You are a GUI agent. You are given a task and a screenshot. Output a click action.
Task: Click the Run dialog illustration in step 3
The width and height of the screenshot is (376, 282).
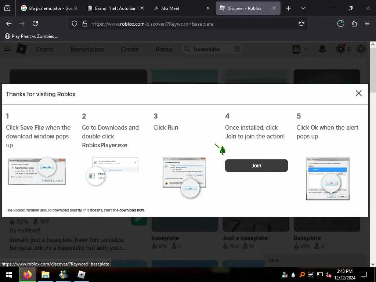[184, 177]
